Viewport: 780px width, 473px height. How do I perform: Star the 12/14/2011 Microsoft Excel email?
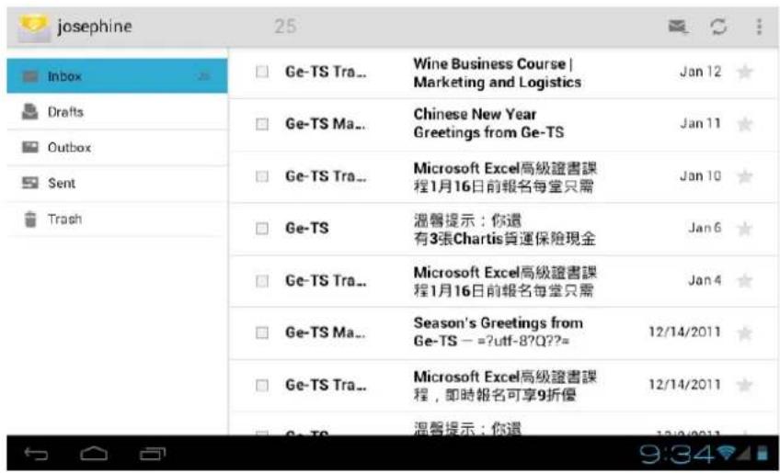[745, 386]
